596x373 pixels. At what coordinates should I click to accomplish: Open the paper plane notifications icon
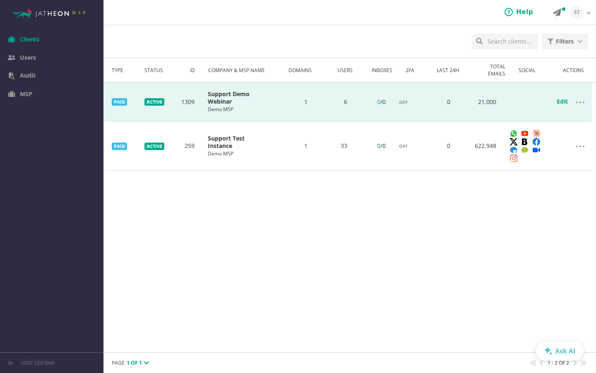(558, 12)
